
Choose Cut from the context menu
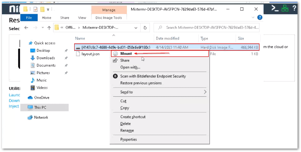(x=123, y=101)
